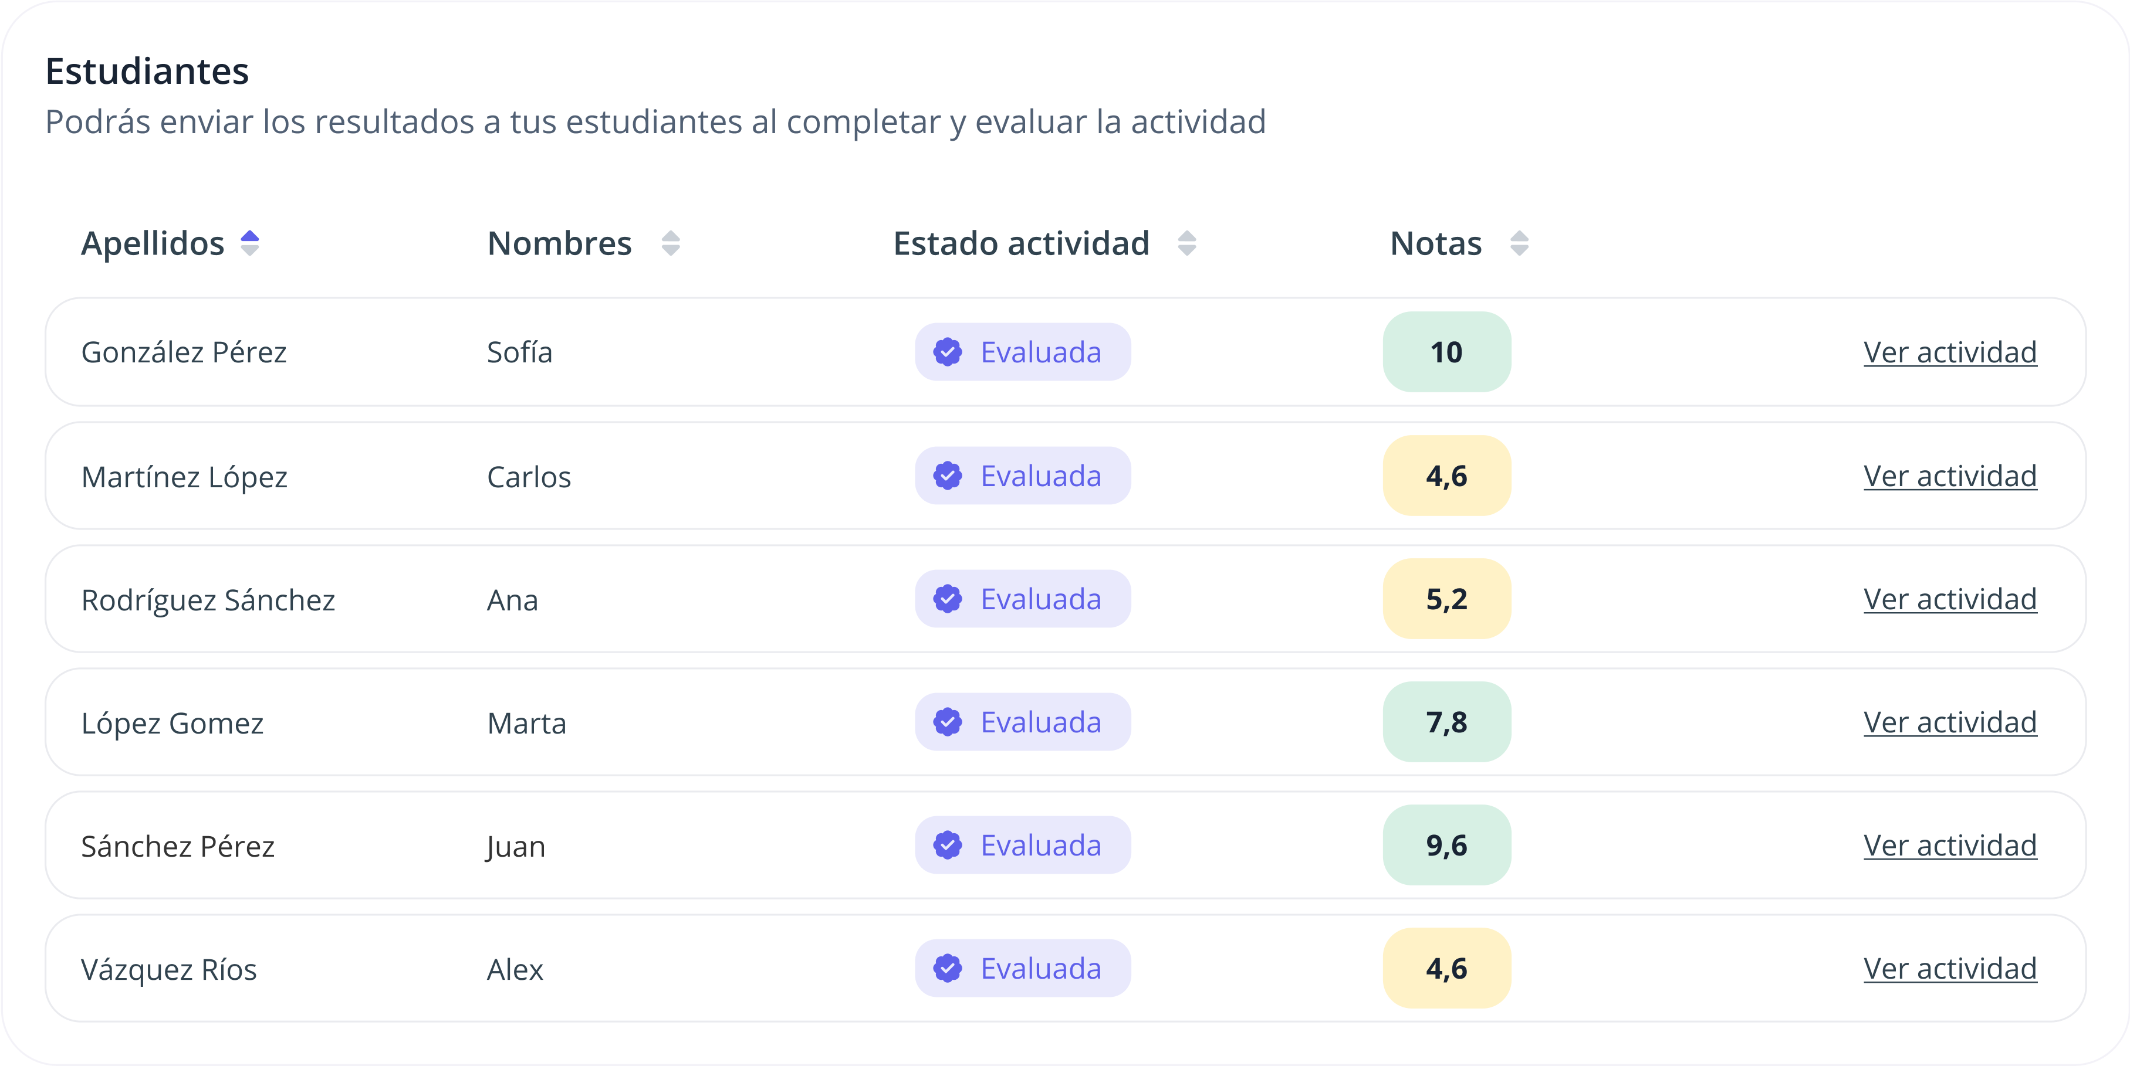Click the yellow 5,2 grade badge
The width and height of the screenshot is (2130, 1066).
pyautogui.click(x=1446, y=599)
